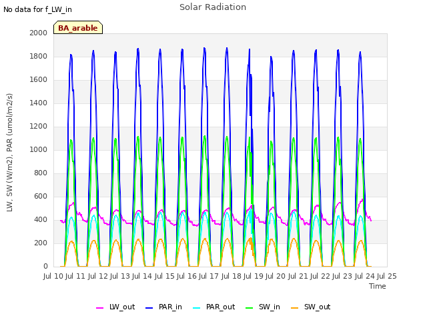427x320 pixels.
Task: Click the 2000 y-axis tick label
Action: (39, 33)
